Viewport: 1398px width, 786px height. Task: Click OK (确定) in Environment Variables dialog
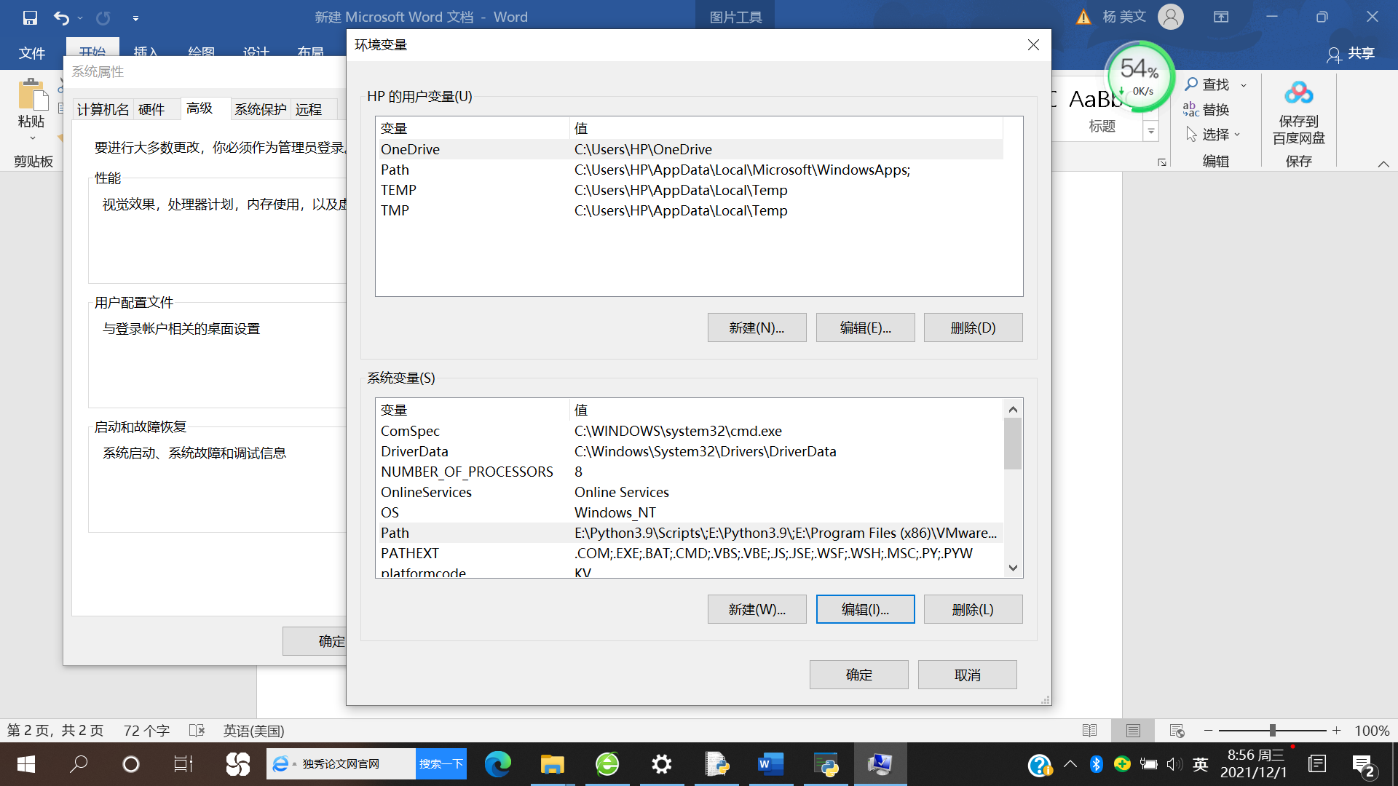pos(858,675)
